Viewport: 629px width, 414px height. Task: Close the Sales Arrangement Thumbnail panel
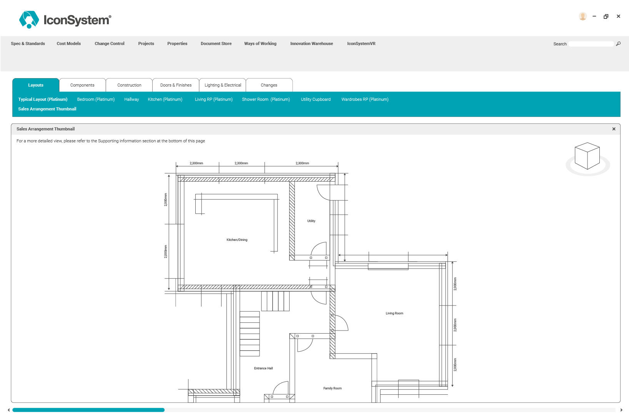[614, 129]
